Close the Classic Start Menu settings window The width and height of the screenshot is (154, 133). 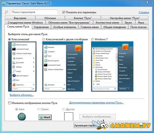(147, 2)
